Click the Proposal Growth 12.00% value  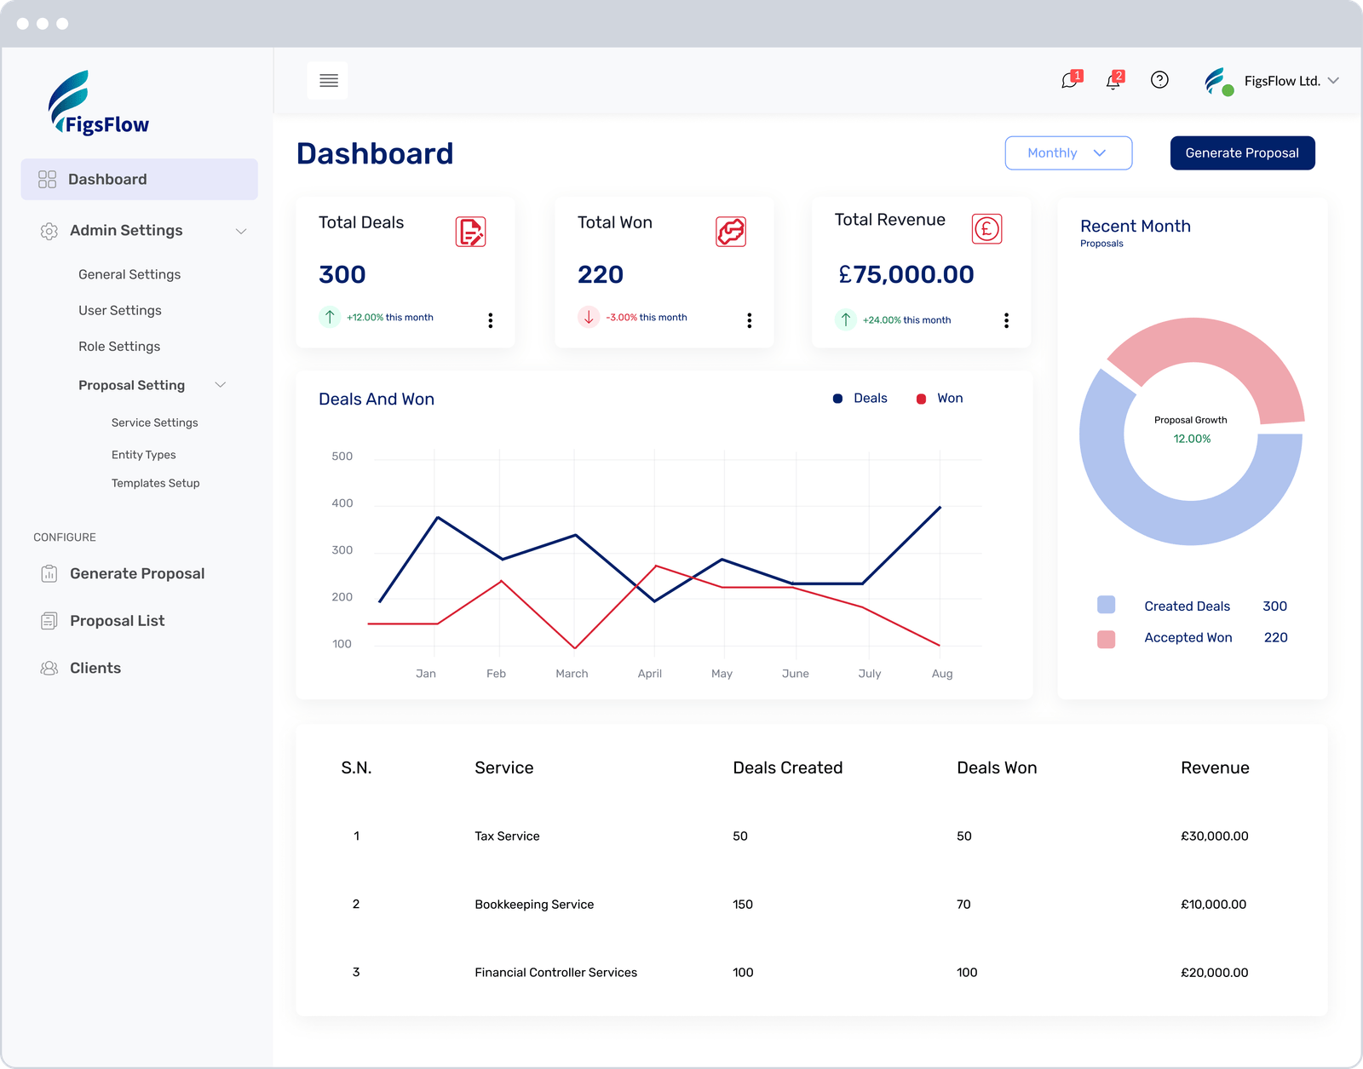coord(1192,439)
